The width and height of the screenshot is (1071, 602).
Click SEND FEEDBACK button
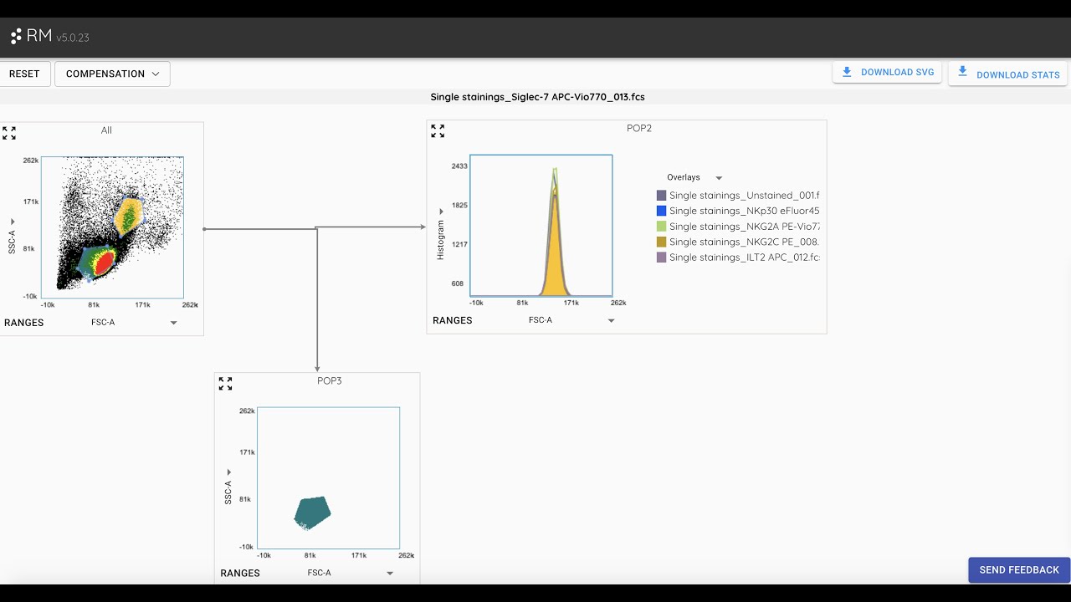tap(1019, 569)
